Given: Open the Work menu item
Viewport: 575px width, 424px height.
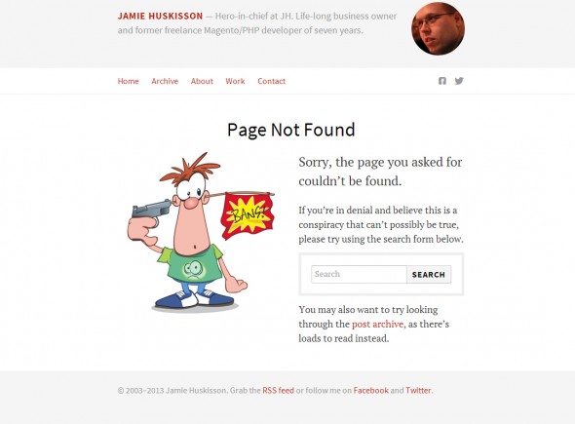Looking at the screenshot, I should click(235, 81).
